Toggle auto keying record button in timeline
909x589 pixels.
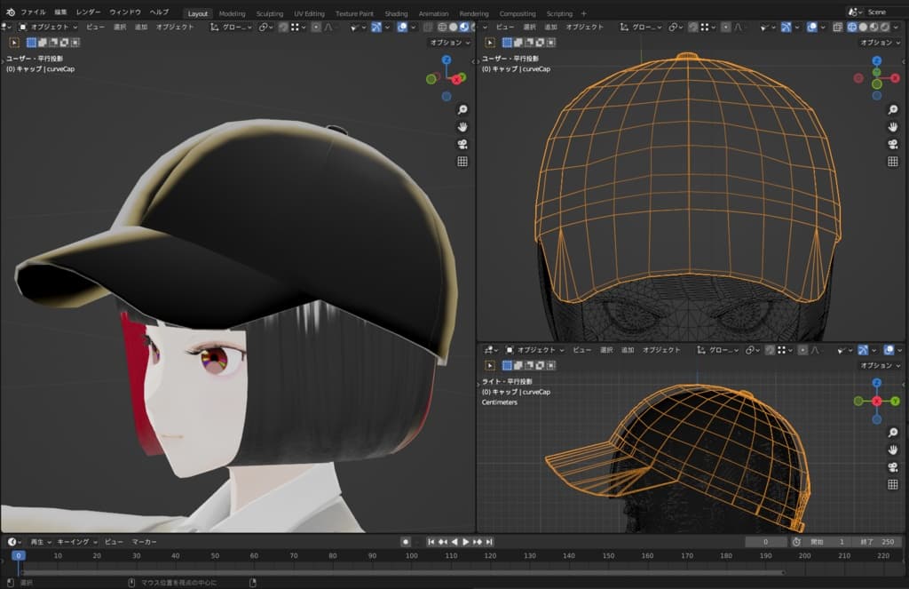406,542
